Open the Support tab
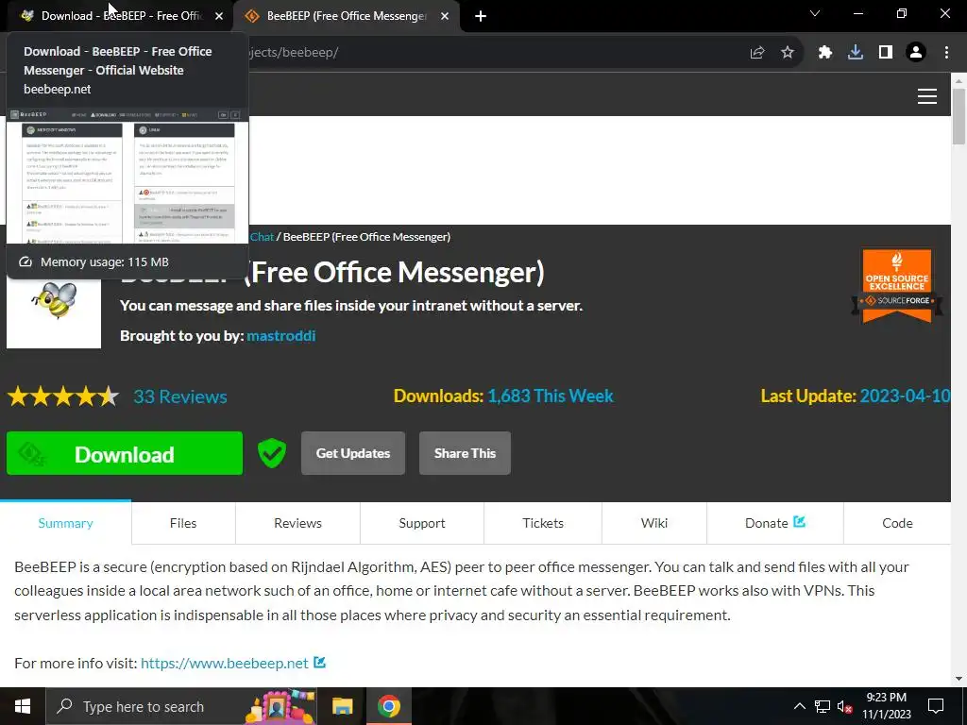 tap(422, 523)
